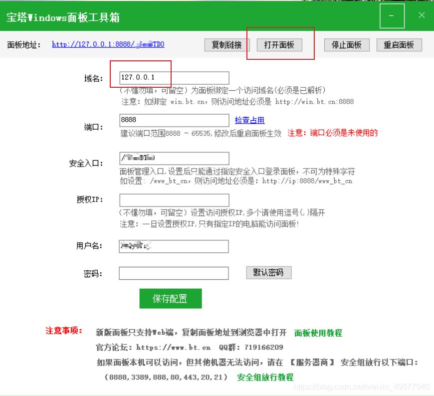
Task: Click the port list (8888,3389,888,80,443,20,21)
Action: 166,377
